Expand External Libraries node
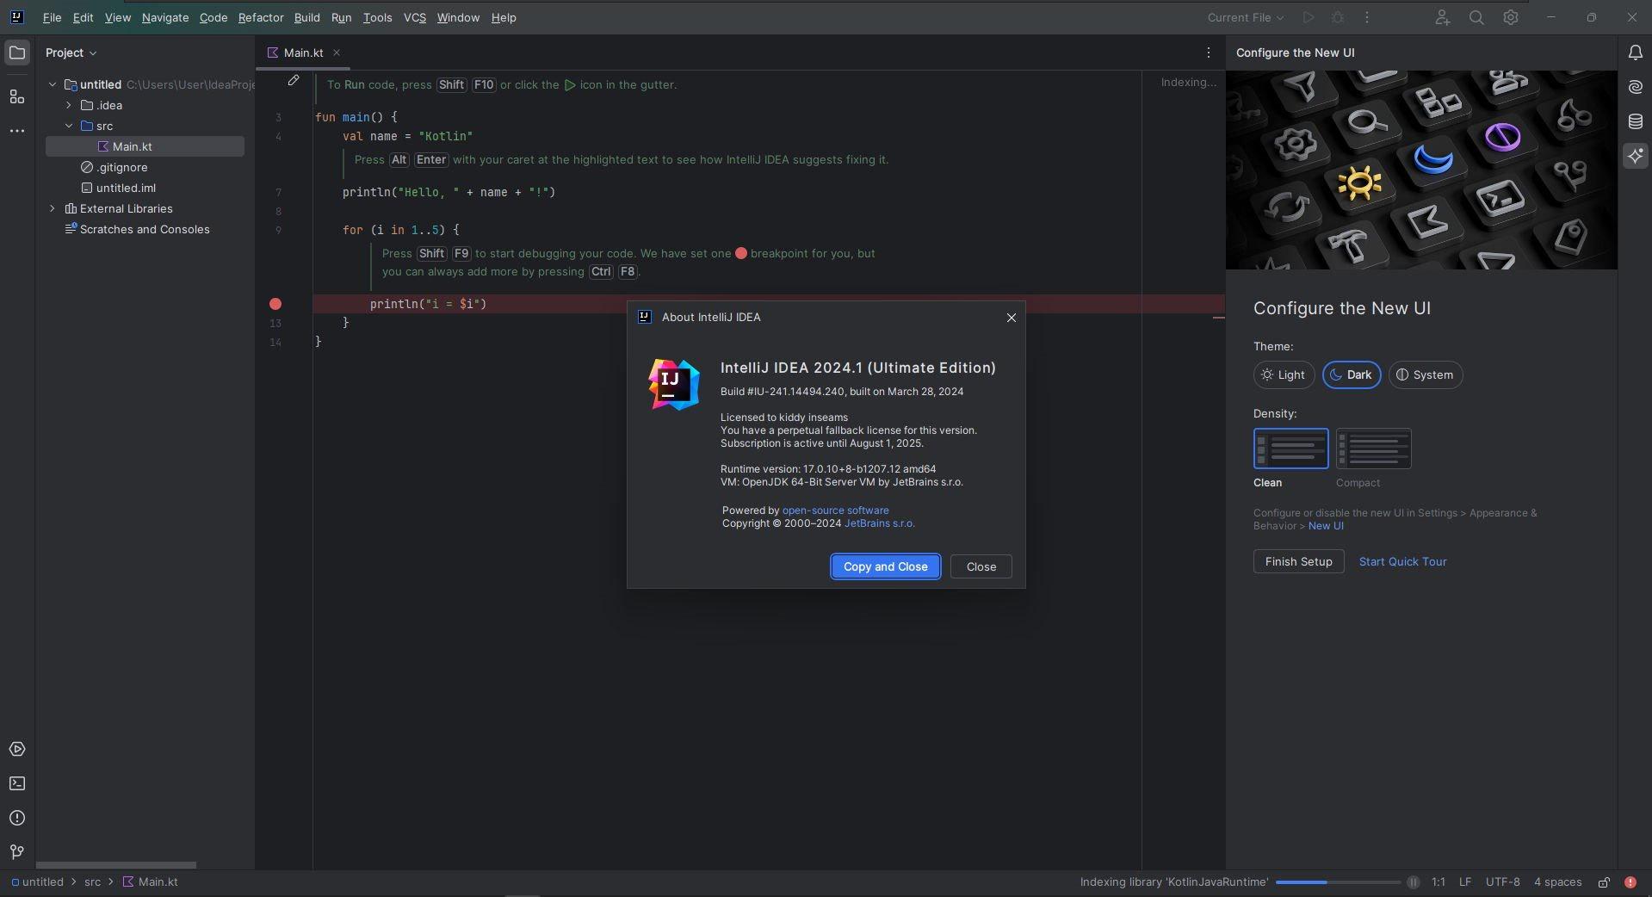This screenshot has height=897, width=1652. click(53, 208)
